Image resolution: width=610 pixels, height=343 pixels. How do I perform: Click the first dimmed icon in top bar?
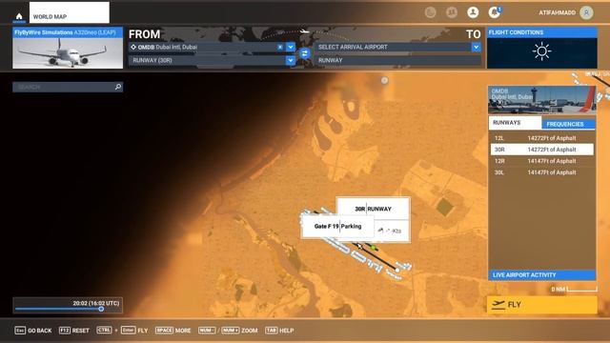(430, 12)
